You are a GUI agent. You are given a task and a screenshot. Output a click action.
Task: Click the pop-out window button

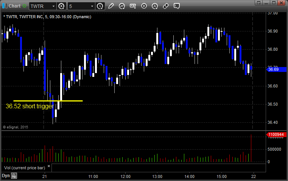258,3
